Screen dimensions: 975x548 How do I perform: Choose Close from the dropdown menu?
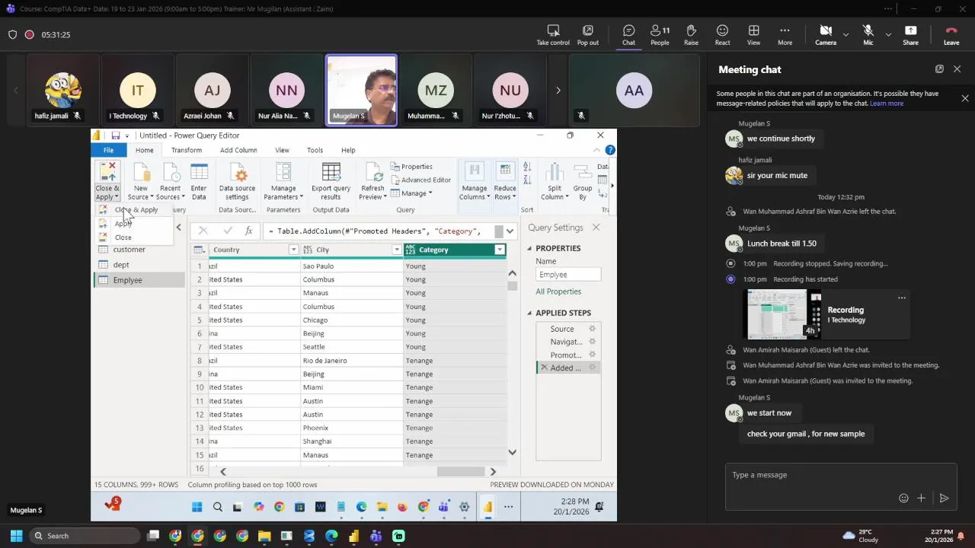click(x=123, y=237)
